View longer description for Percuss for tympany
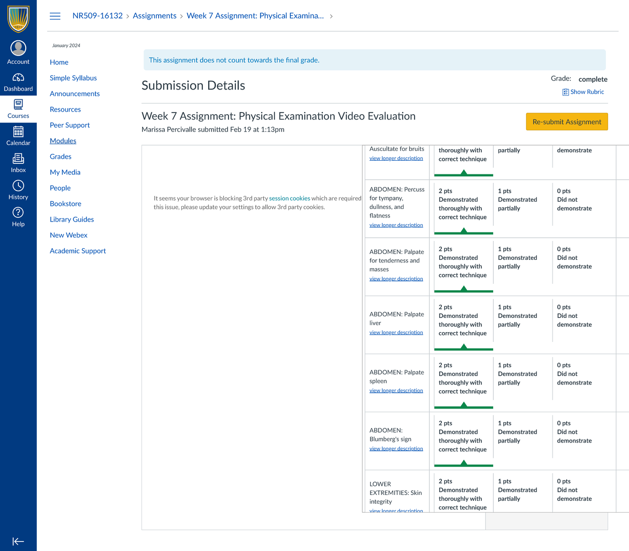This screenshot has height=551, width=629. [396, 225]
